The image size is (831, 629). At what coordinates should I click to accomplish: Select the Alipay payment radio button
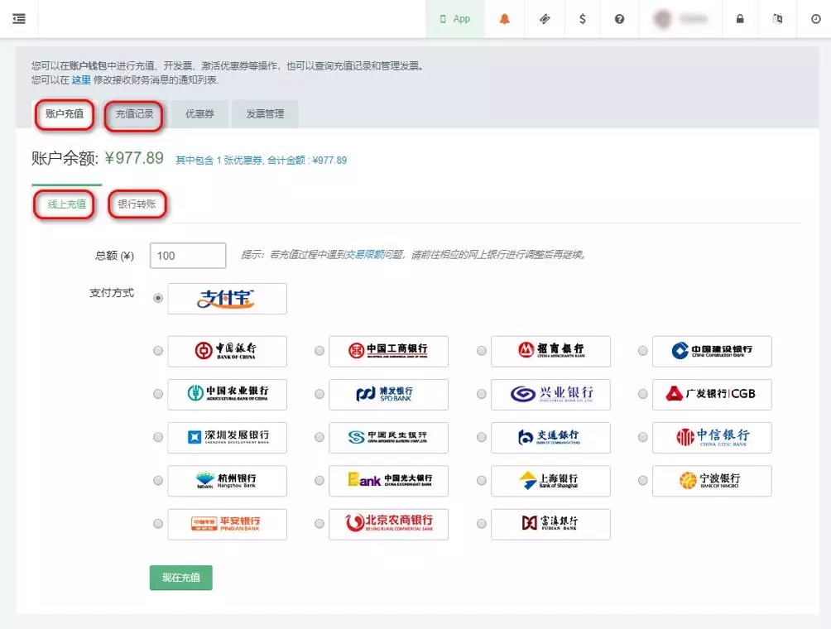[x=158, y=299]
